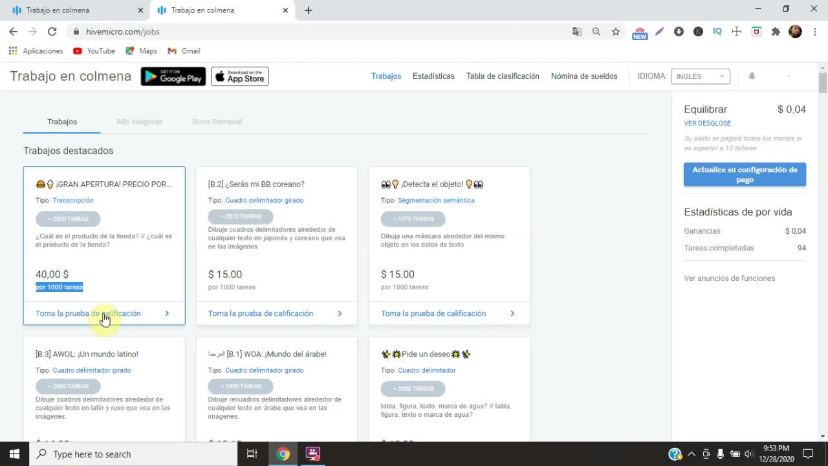The height and width of the screenshot is (466, 828).
Task: Open new browser tab with plus
Action: click(309, 10)
